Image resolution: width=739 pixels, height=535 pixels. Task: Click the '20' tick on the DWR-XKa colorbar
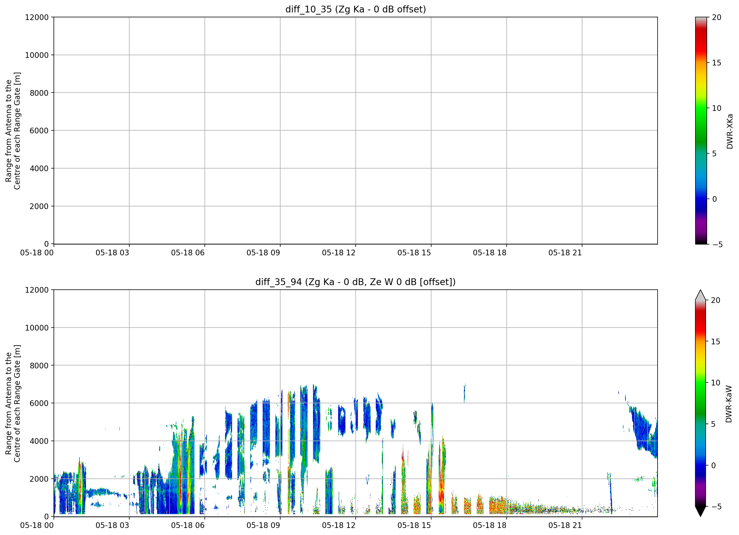[717, 17]
